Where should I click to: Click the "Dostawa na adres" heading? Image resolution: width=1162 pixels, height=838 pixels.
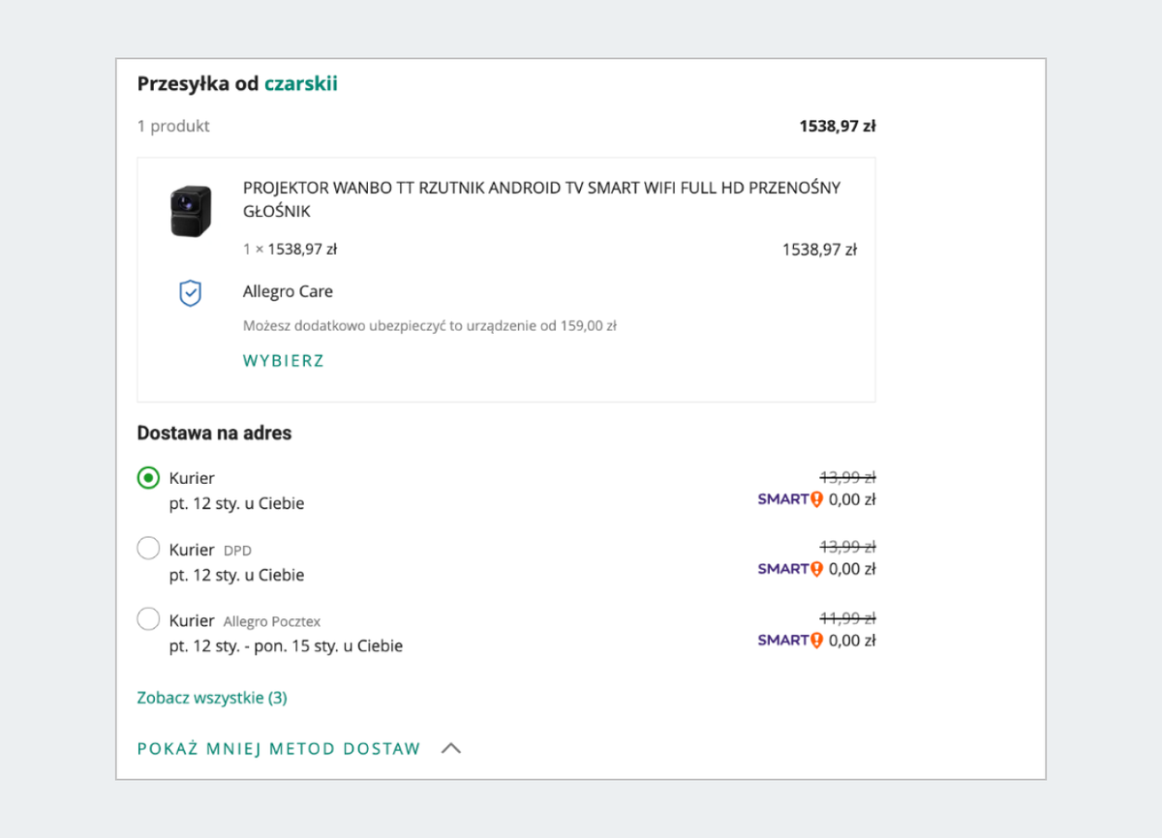point(214,433)
